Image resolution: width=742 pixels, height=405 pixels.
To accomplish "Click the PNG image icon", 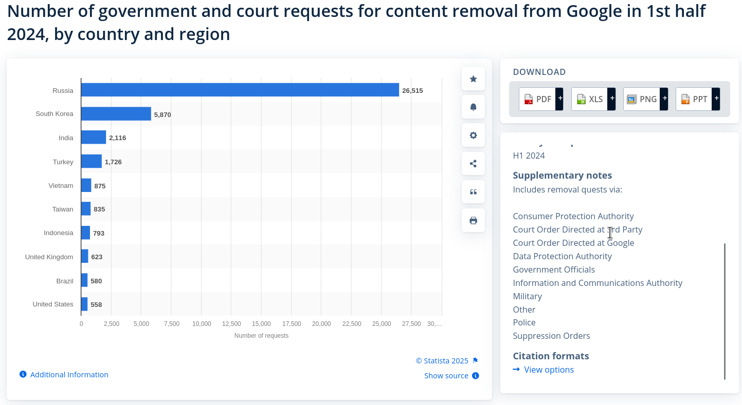I will coord(632,100).
